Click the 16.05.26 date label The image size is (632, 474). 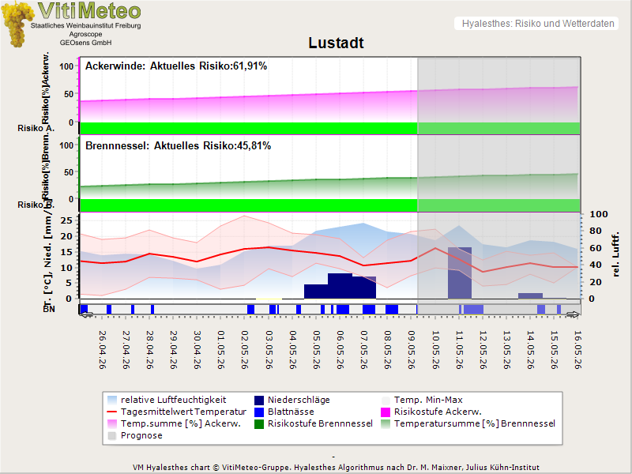click(578, 350)
